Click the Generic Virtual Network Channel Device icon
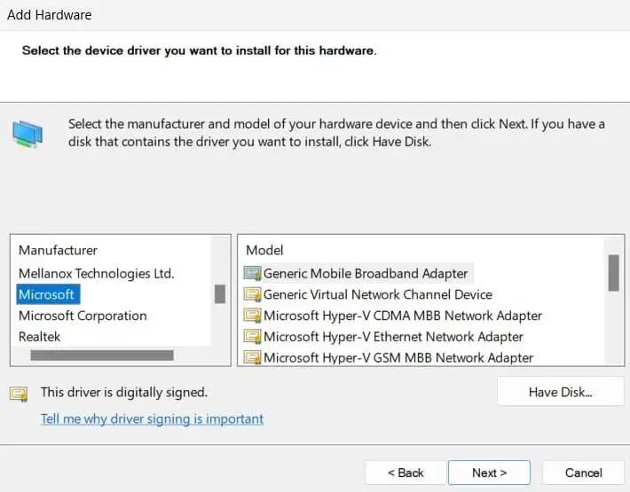 tap(252, 295)
